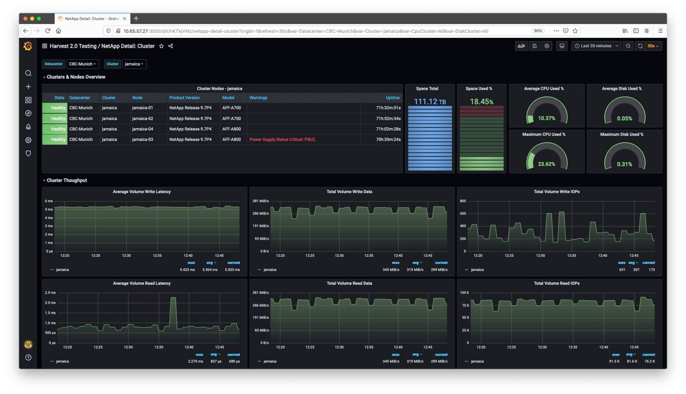Screen dimensions: 686x394
Task: Sort table by Product Version header
Action: tap(184, 98)
